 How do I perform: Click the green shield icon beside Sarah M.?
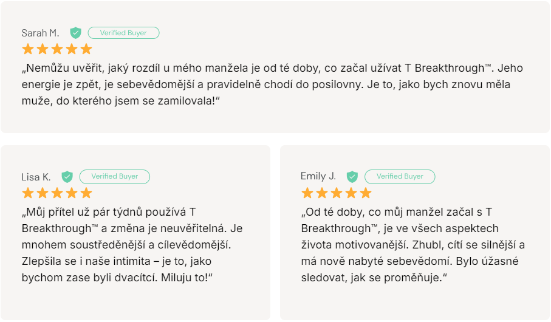[x=75, y=33]
